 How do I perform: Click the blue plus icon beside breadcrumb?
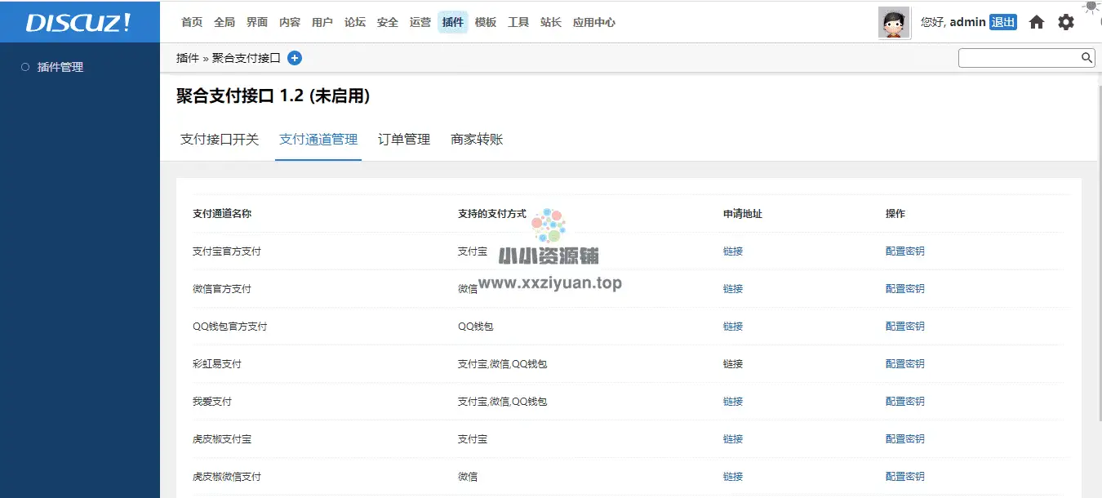click(295, 58)
